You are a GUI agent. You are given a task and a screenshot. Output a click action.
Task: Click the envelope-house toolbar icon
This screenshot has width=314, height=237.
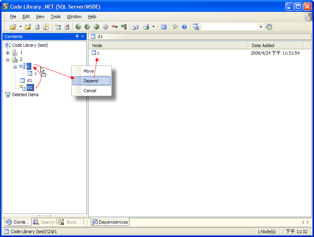click(135, 27)
